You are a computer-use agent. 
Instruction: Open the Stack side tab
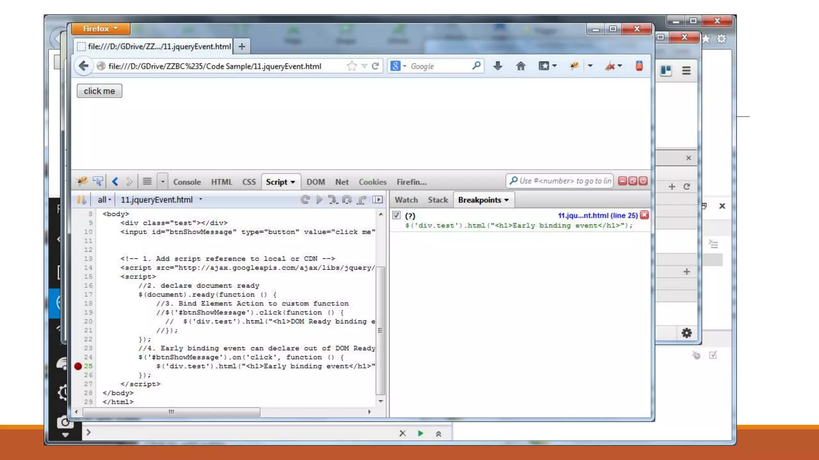[438, 200]
